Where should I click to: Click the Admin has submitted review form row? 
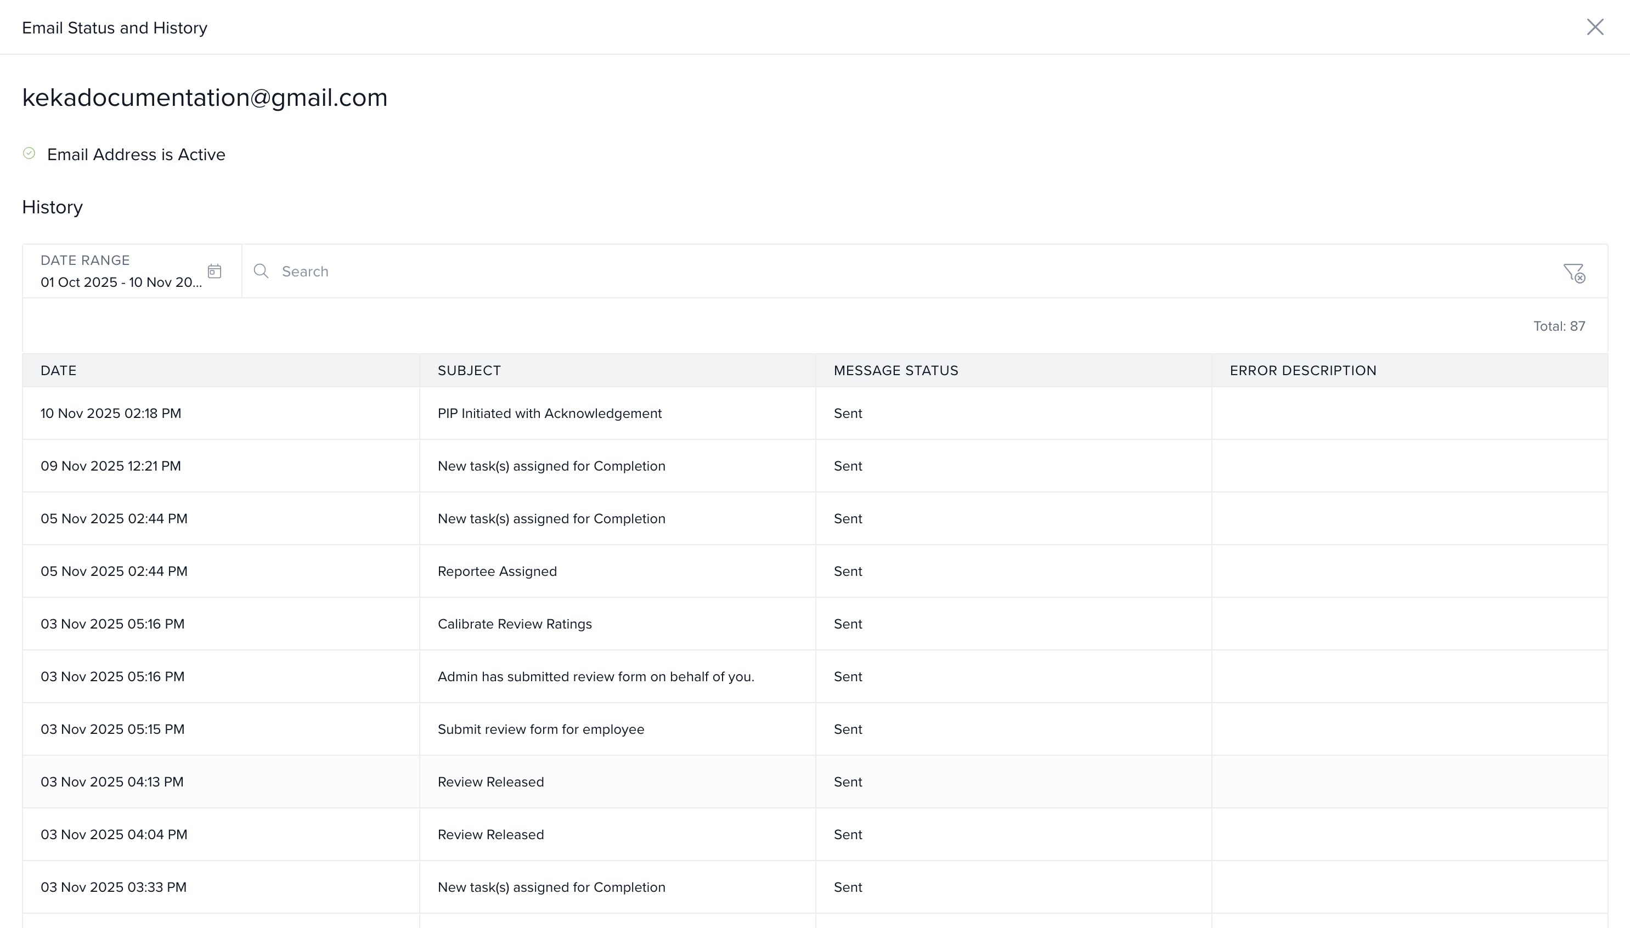click(x=595, y=677)
